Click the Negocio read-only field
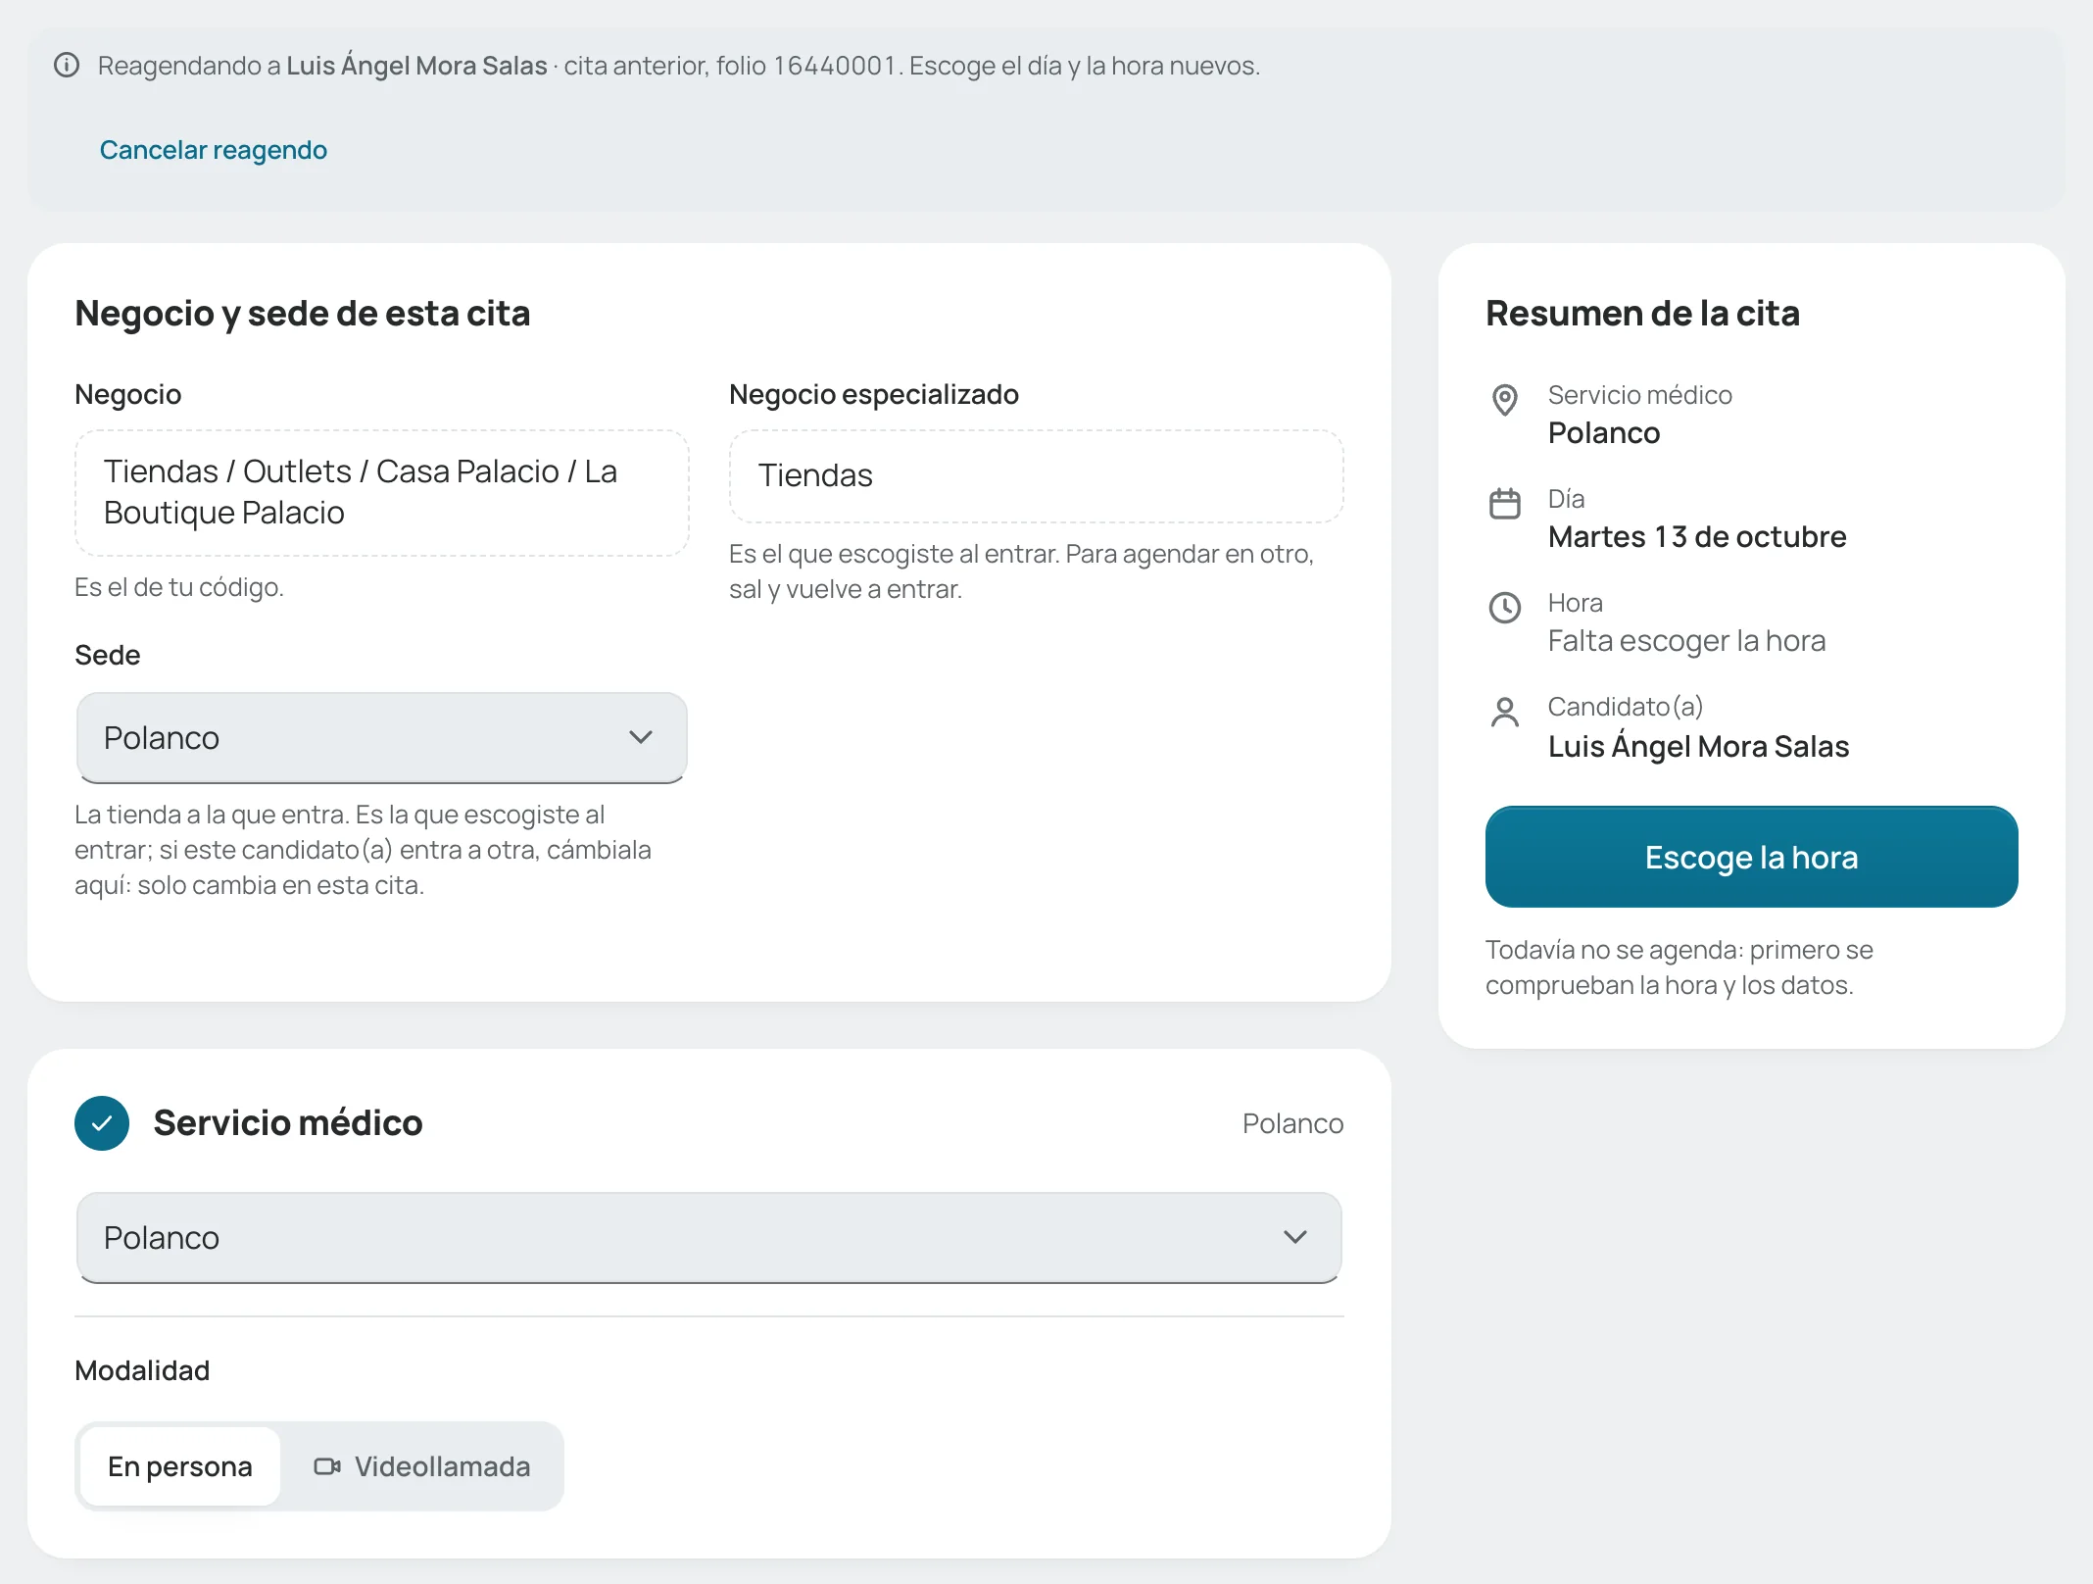 point(381,493)
